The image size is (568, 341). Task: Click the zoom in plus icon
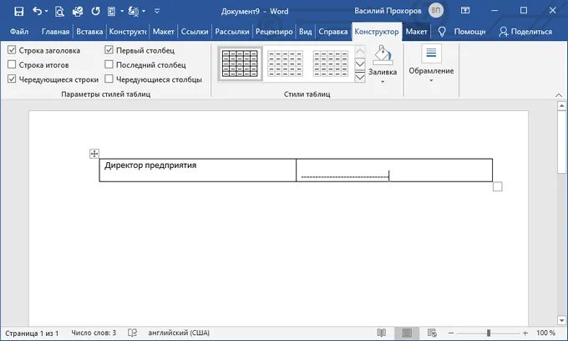[525, 333]
